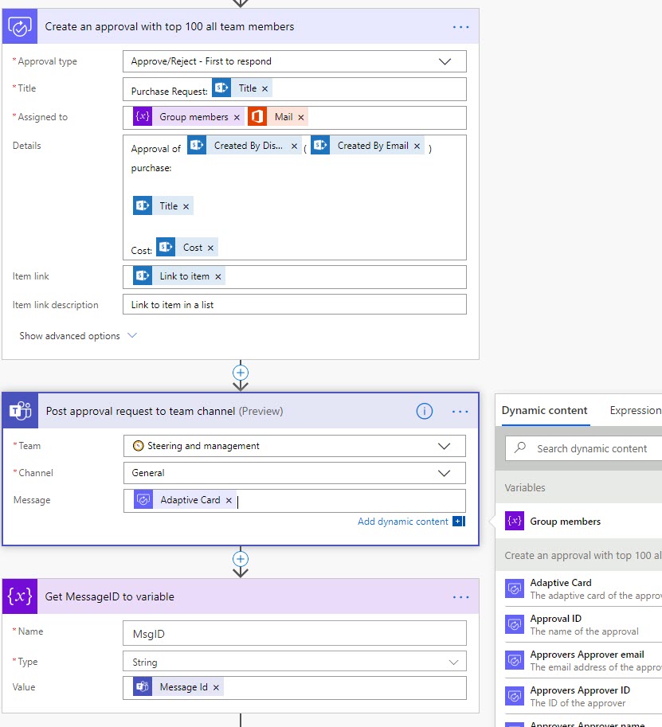Image resolution: width=662 pixels, height=727 pixels.
Task: Click the Search dynamic content field
Action: click(592, 448)
